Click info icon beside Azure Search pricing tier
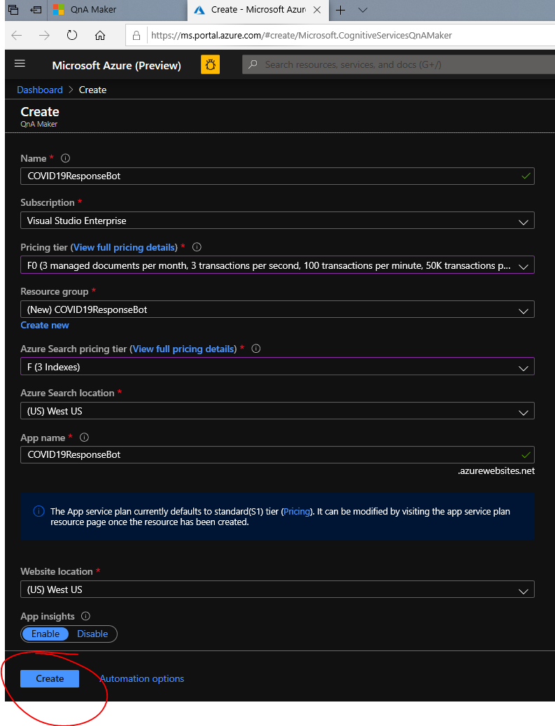555x726 pixels. (x=256, y=349)
